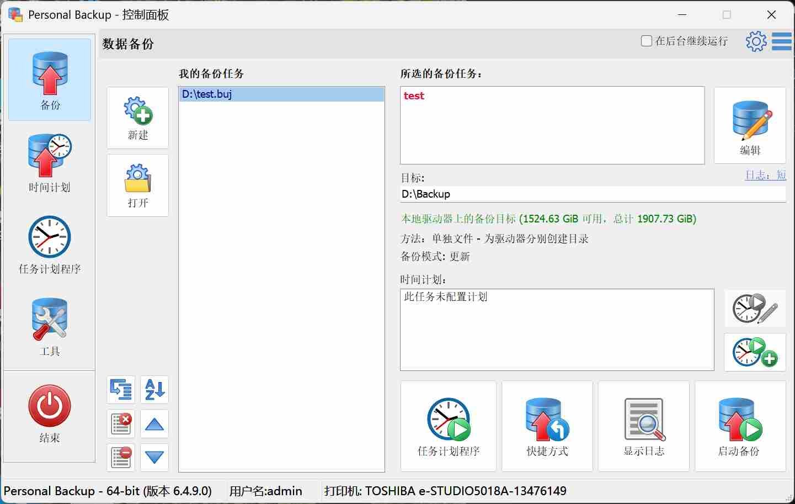Screen dimensions: 795x504
Task: Open settings with the gear icon
Action: click(x=756, y=41)
